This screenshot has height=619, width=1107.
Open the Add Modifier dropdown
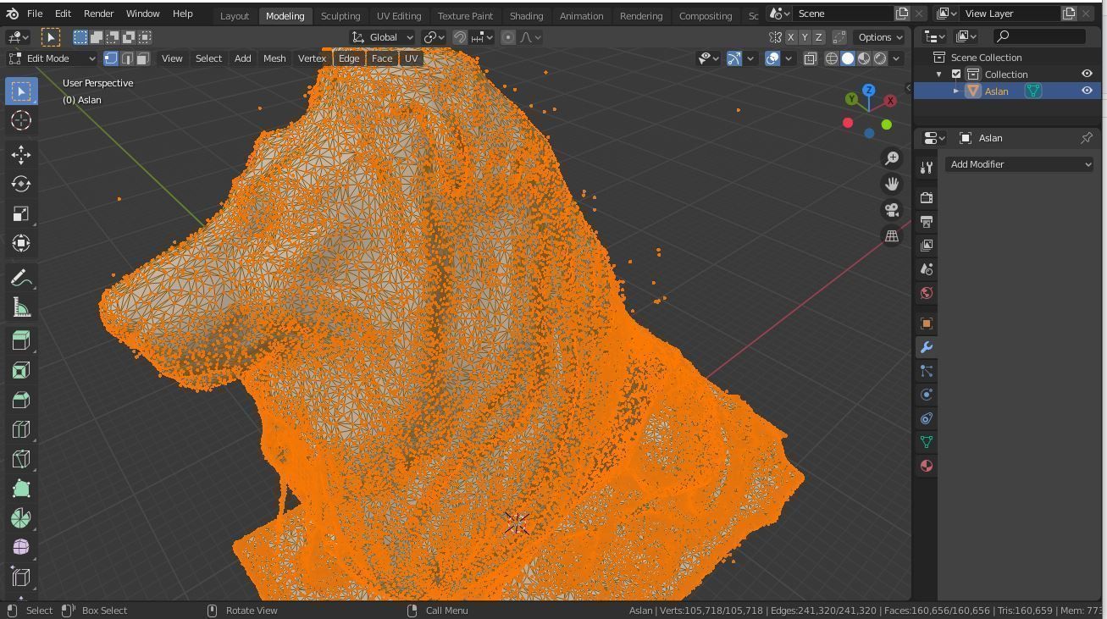coord(1020,164)
